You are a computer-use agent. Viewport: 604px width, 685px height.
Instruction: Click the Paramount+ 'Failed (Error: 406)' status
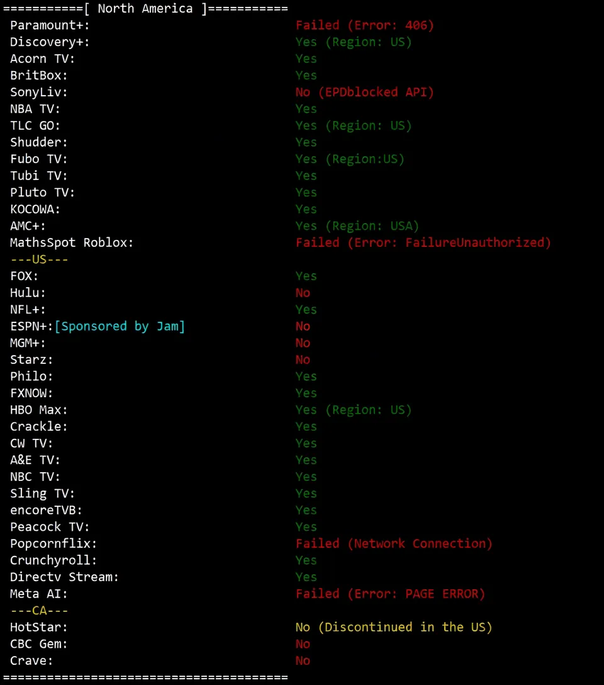(x=365, y=25)
